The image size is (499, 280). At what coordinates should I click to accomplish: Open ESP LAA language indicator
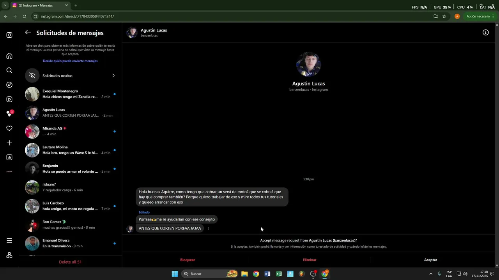click(449, 274)
